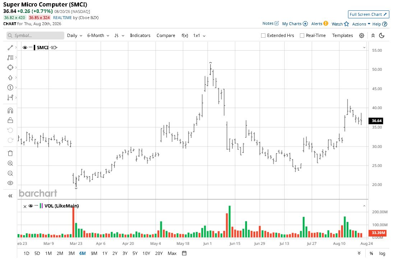Click the undo arrow icon
Image resolution: width=394 pixels, height=261 pixels.
click(10, 130)
